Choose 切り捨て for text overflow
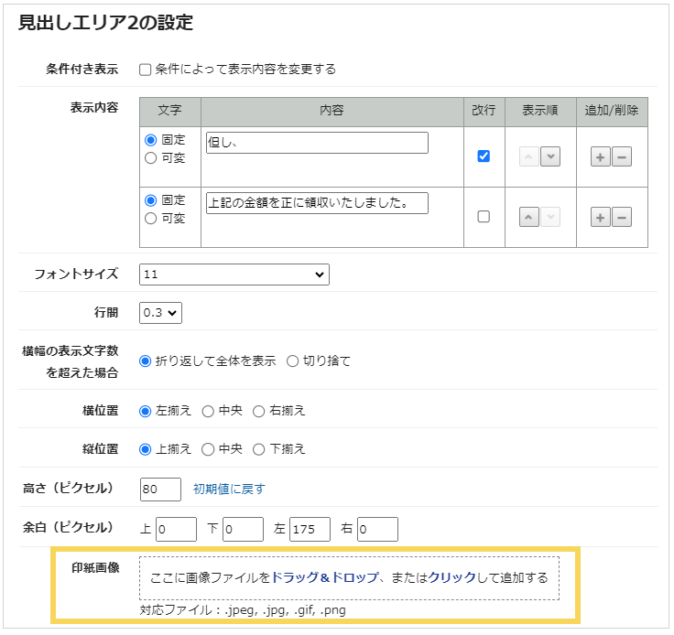 click(293, 361)
